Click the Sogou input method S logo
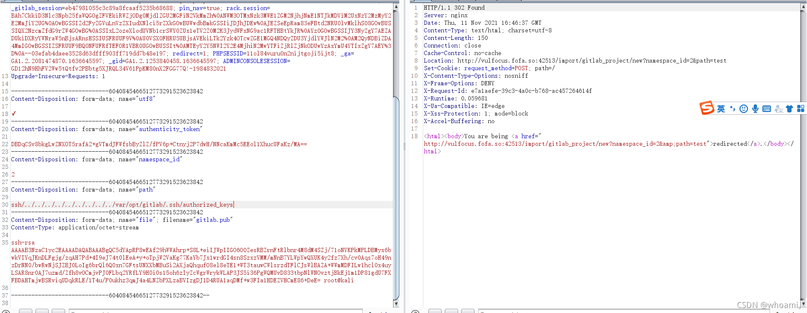 coord(707,108)
